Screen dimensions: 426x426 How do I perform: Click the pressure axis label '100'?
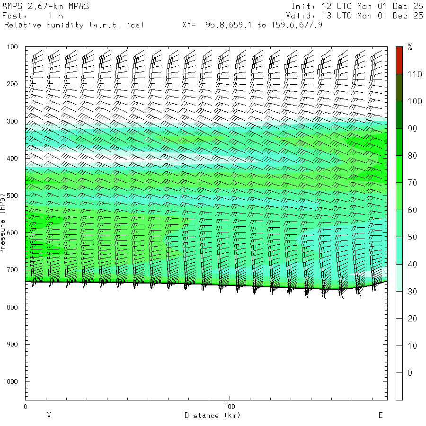point(12,47)
